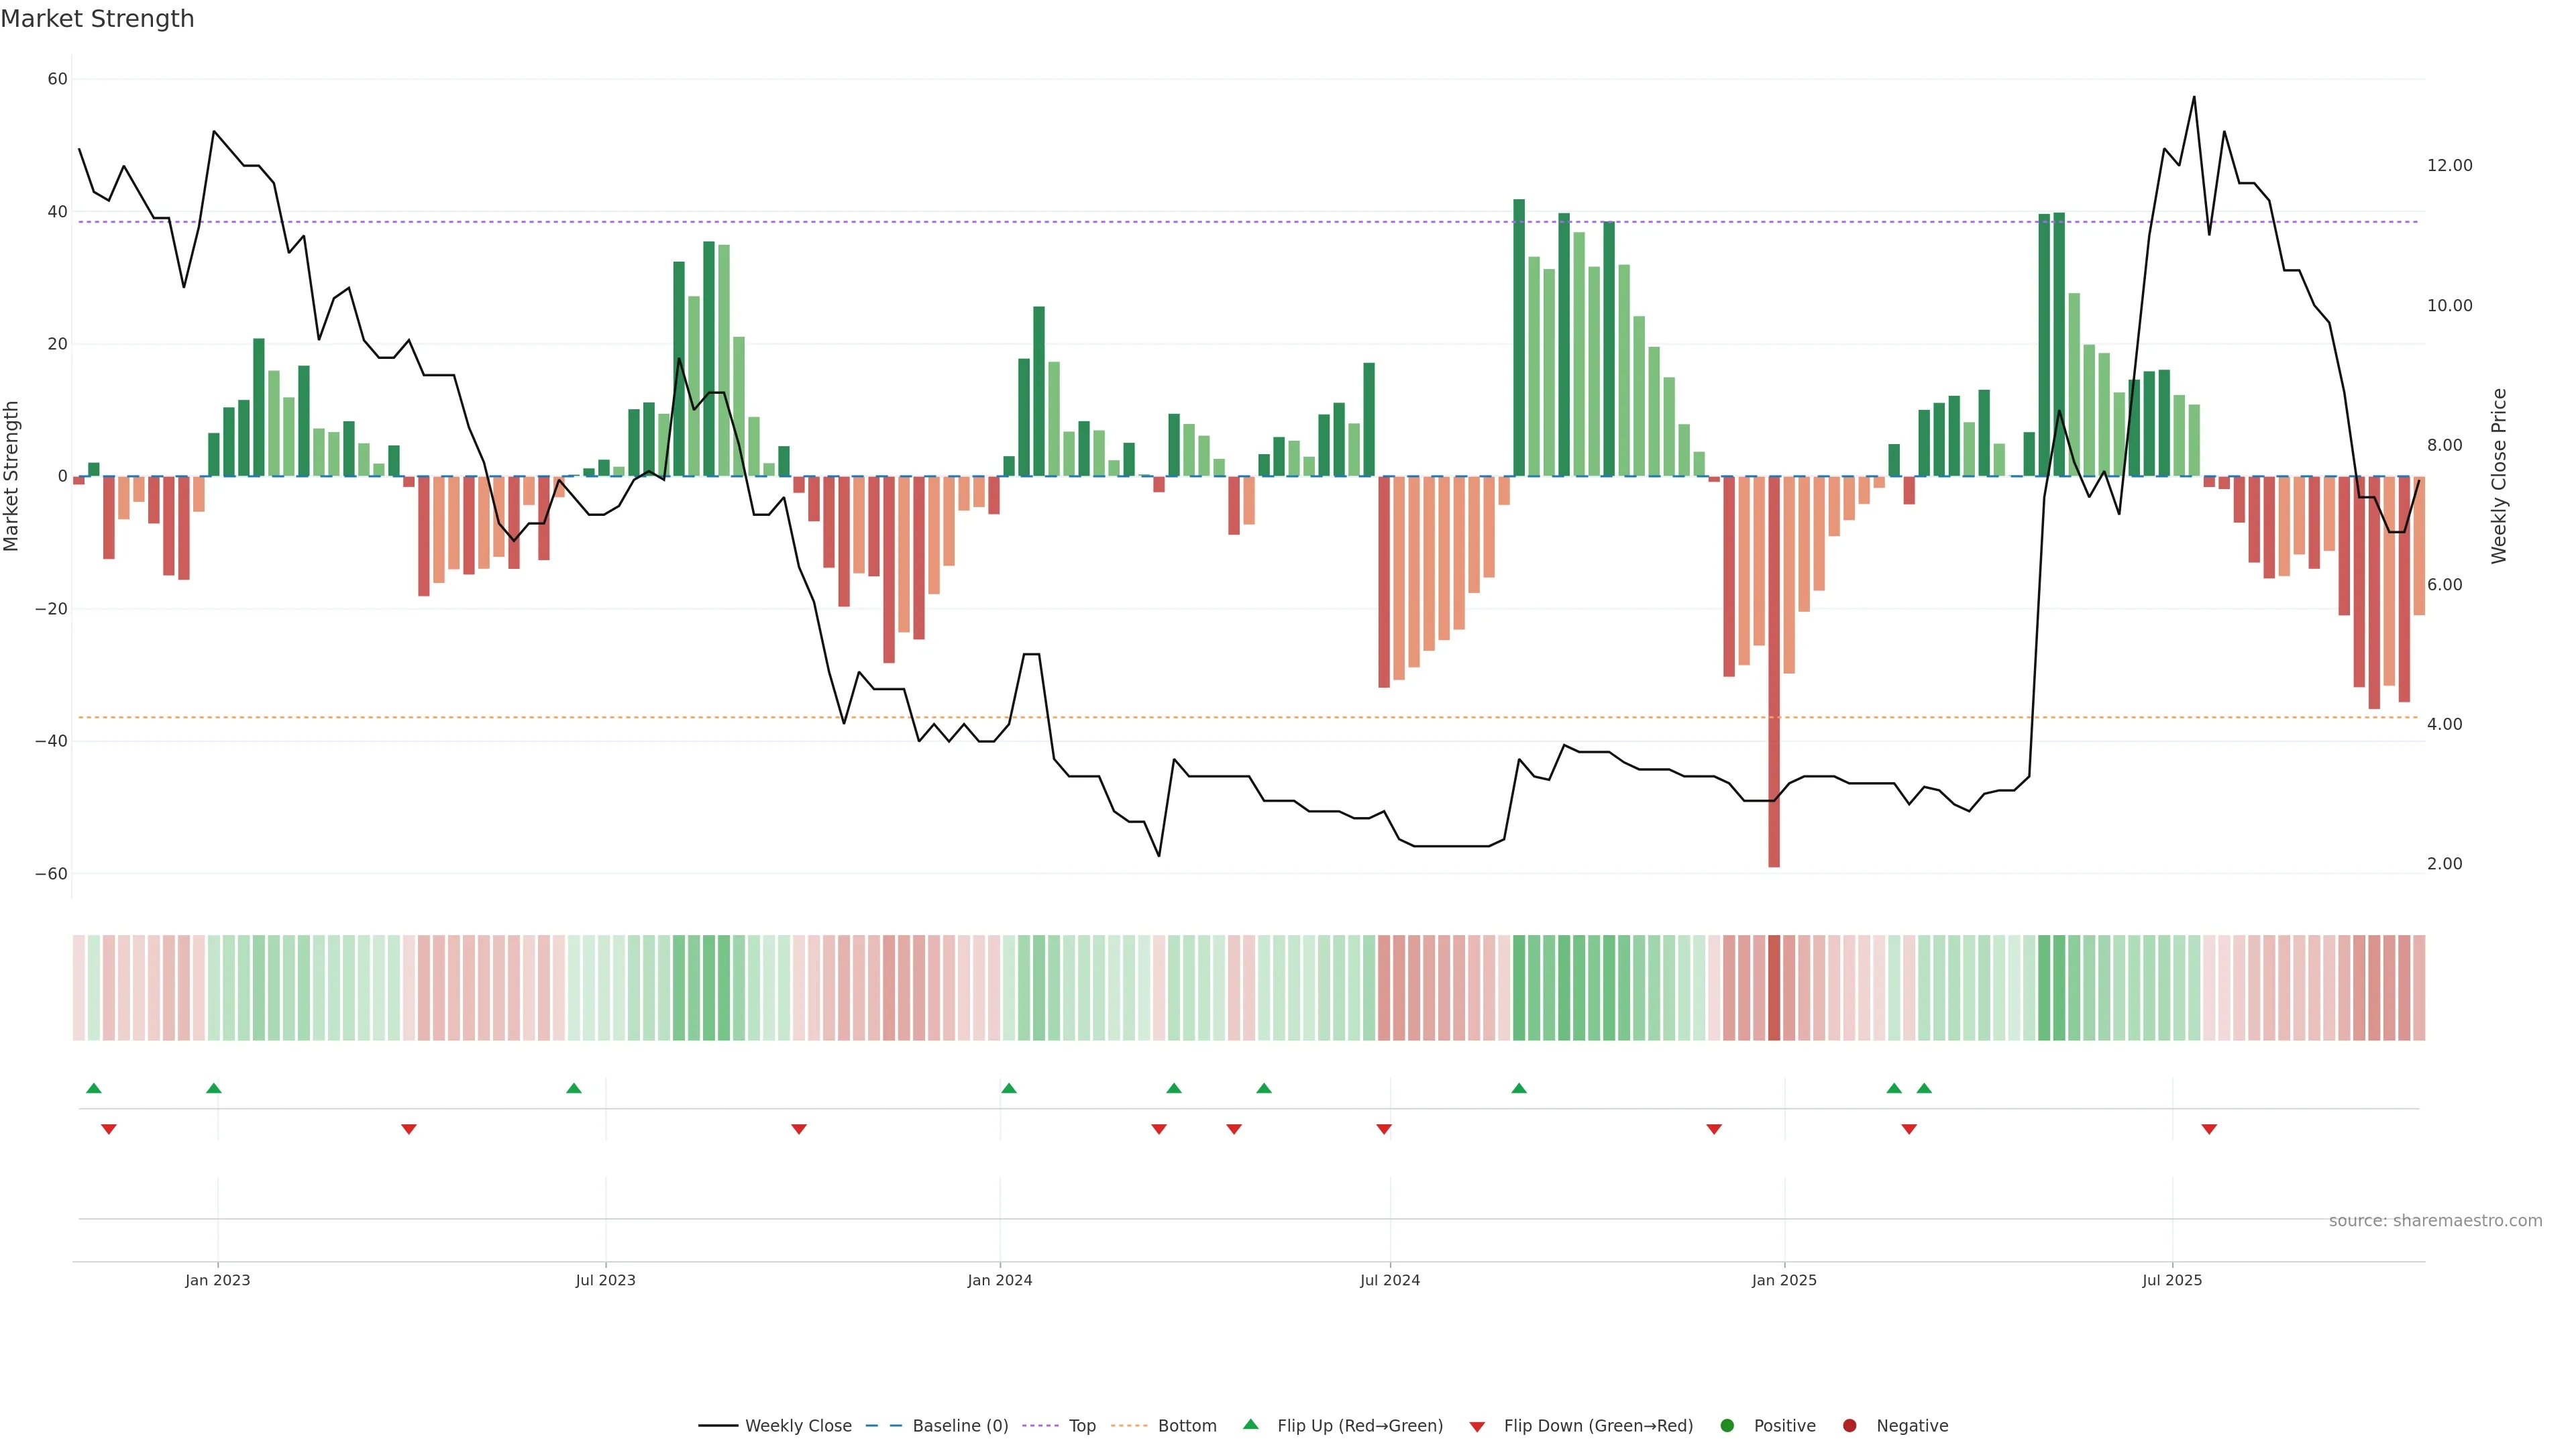
Task: Click the Jan 2023 x-axis label
Action: click(x=218, y=1280)
